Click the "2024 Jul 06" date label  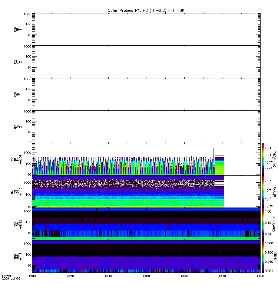click(x=11, y=278)
